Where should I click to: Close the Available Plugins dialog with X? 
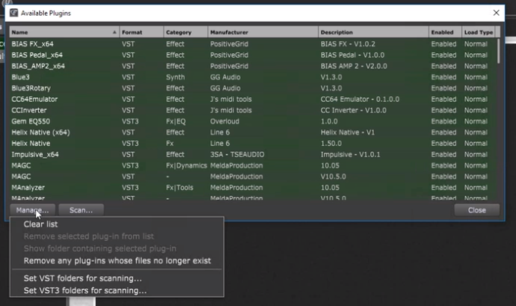tap(497, 13)
